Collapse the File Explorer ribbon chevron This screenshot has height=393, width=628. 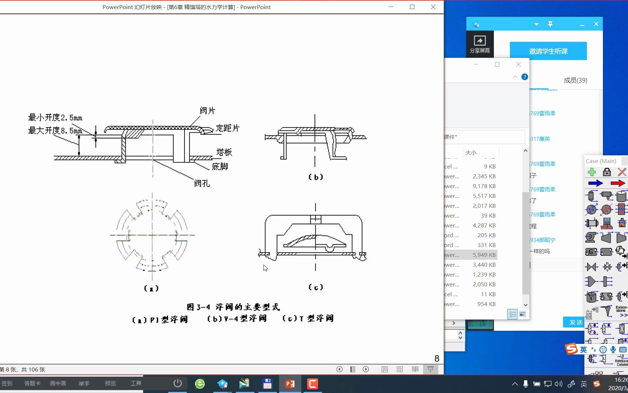click(515, 77)
